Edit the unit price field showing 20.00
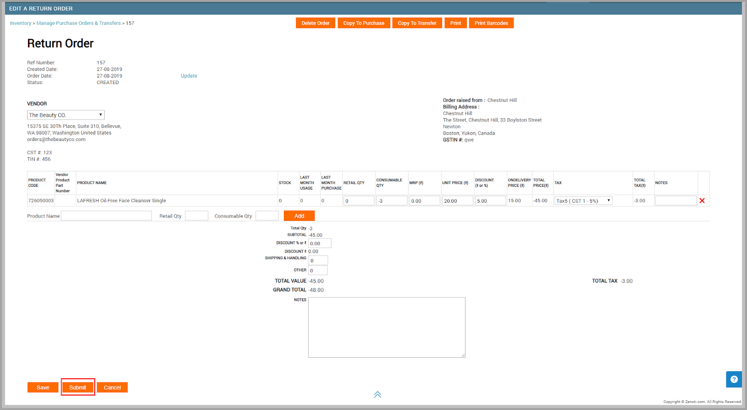Viewport: 747px width, 410px height. 458,201
